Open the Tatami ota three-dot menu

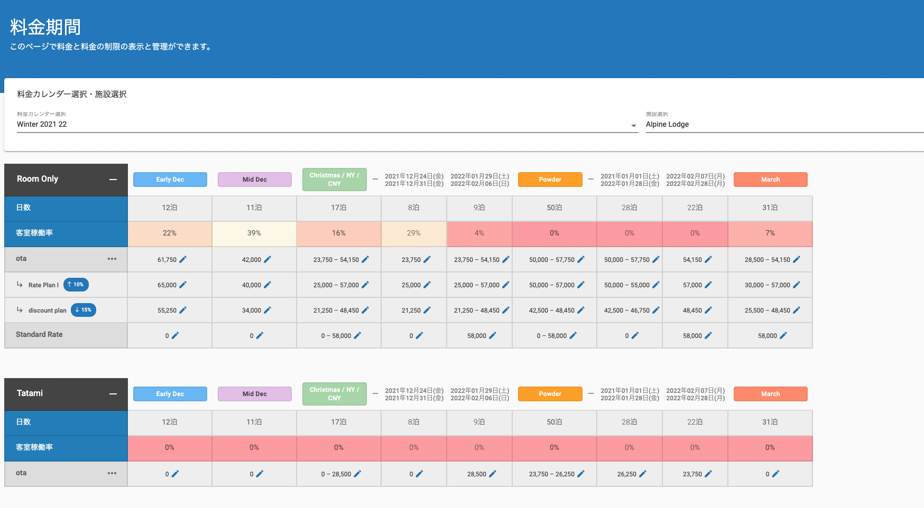(112, 473)
